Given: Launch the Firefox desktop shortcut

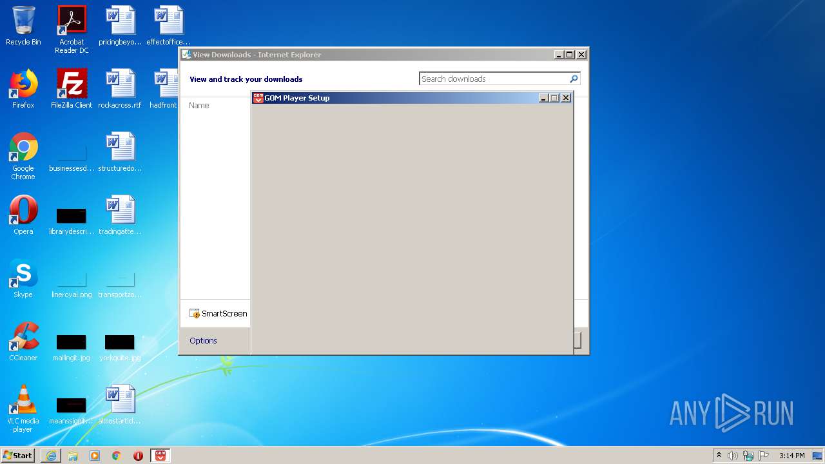Looking at the screenshot, I should [23, 89].
